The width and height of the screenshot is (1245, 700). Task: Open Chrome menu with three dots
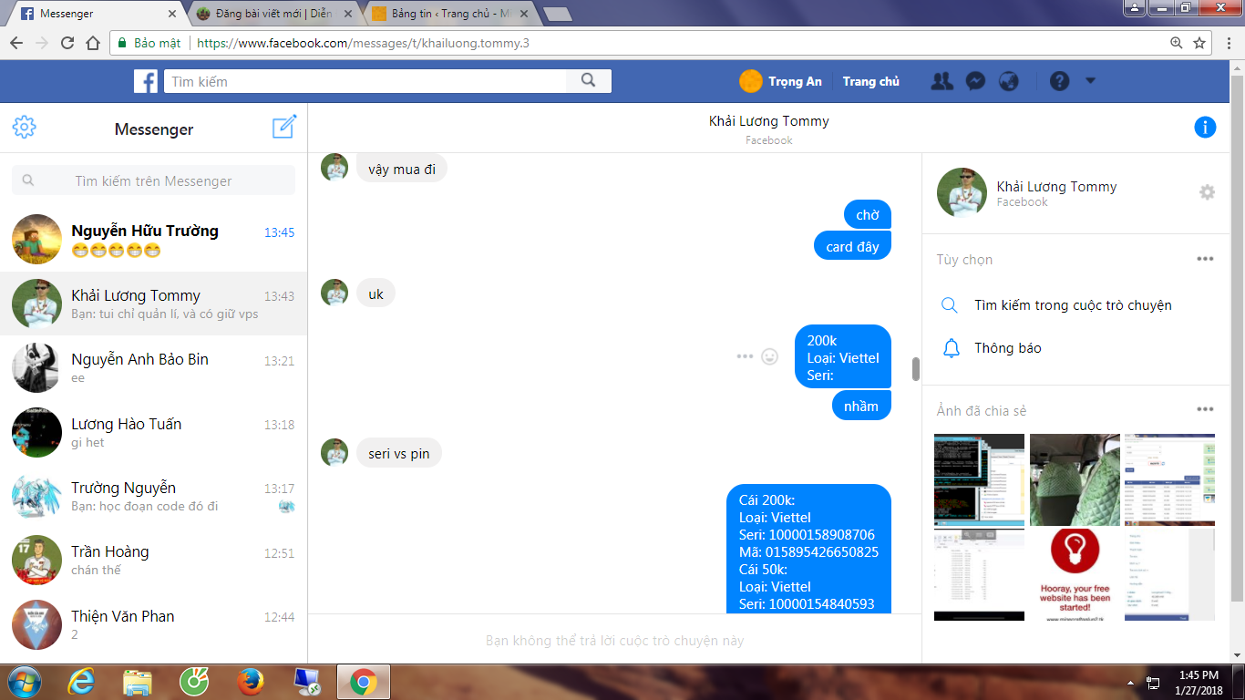click(x=1229, y=43)
